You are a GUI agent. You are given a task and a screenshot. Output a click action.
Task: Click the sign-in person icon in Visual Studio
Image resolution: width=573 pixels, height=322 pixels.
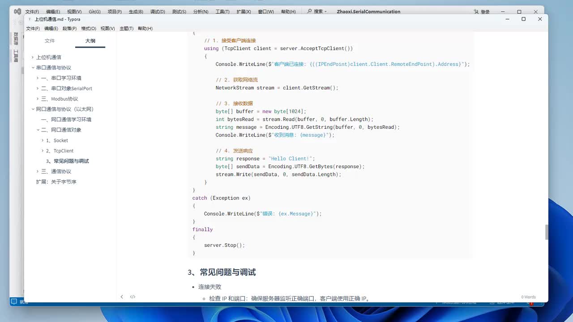point(476,12)
